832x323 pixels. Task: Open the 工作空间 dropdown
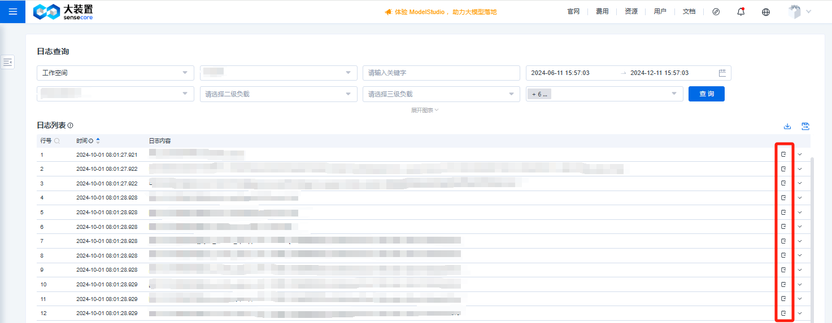115,73
